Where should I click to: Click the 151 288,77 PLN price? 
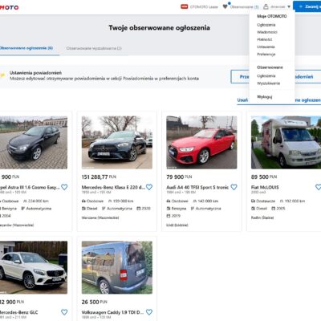[x=99, y=177]
